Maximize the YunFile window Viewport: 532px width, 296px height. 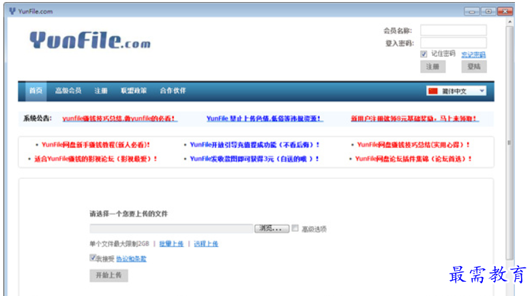coord(488,12)
